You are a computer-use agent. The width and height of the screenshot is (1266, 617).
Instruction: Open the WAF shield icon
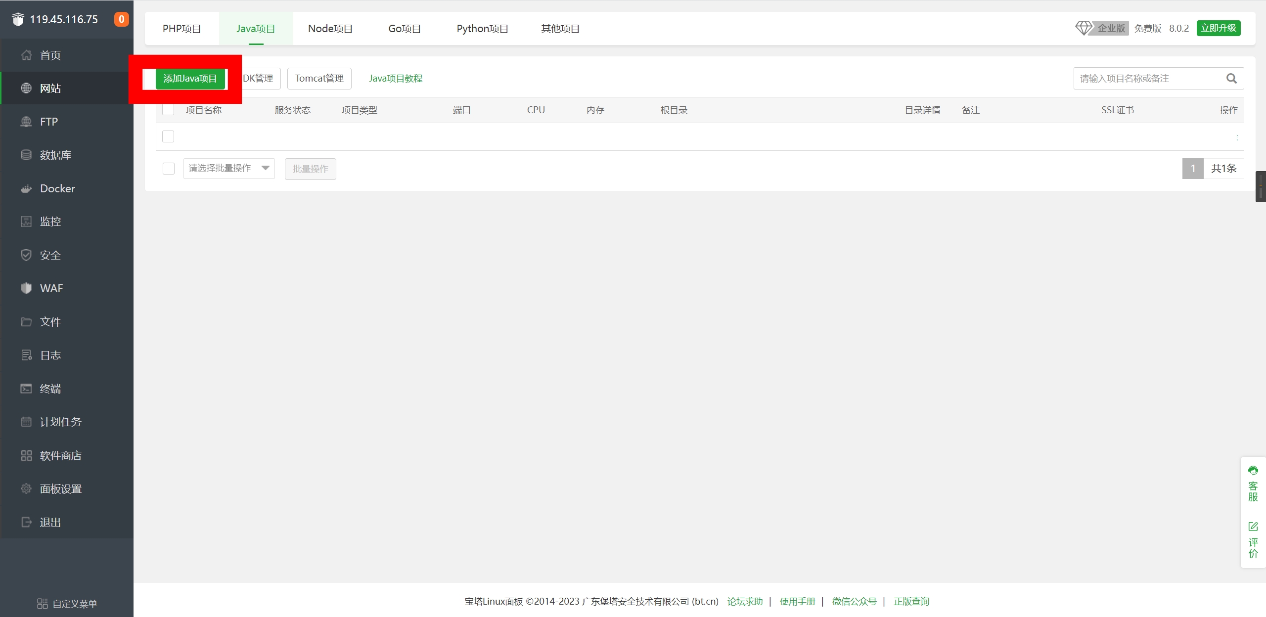[26, 288]
